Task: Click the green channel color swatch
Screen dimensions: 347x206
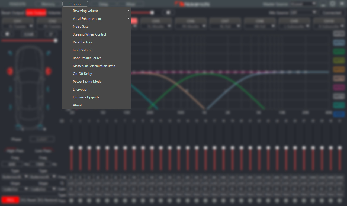Action: (339, 51)
